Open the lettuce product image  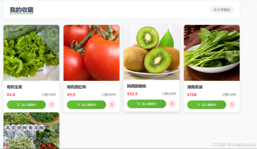(x=31, y=53)
